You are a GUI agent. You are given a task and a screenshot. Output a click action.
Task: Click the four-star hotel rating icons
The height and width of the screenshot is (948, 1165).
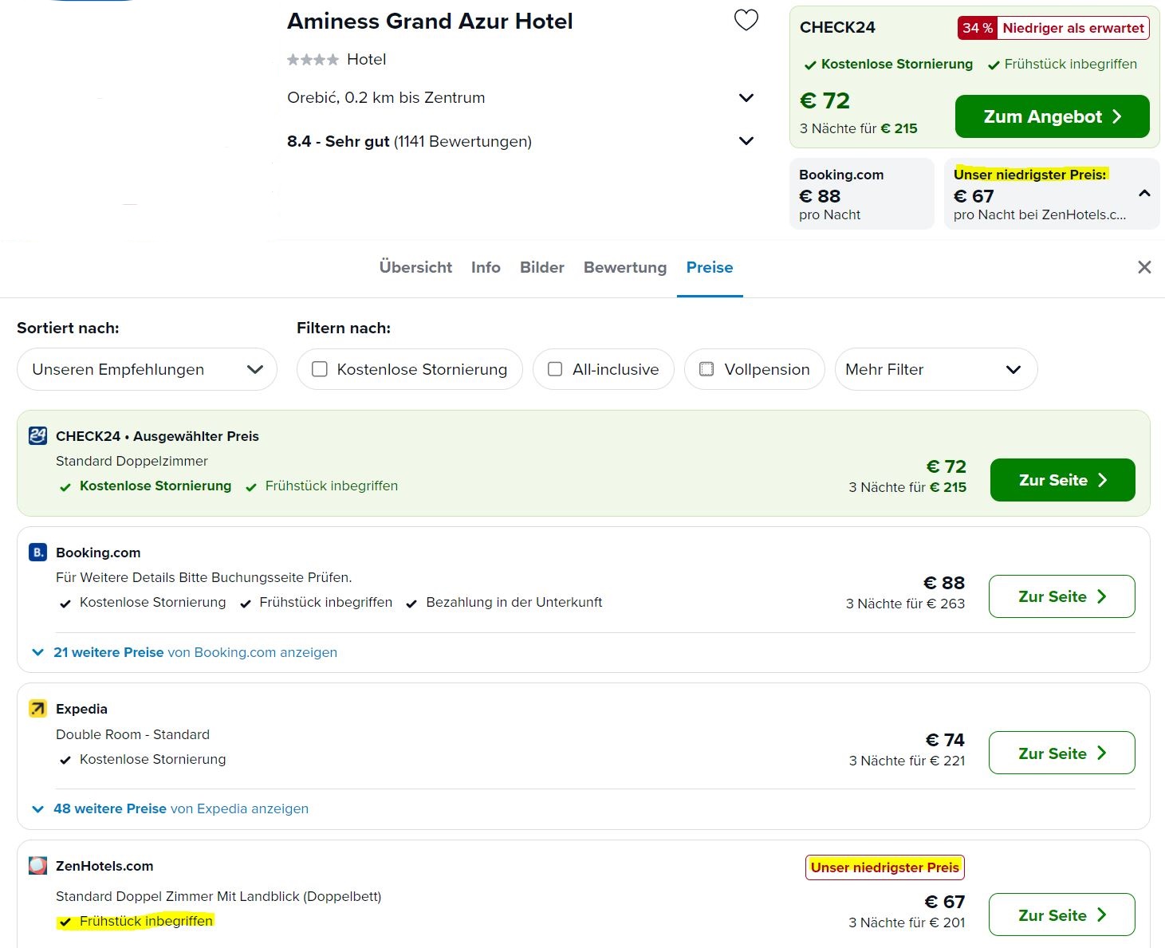313,59
